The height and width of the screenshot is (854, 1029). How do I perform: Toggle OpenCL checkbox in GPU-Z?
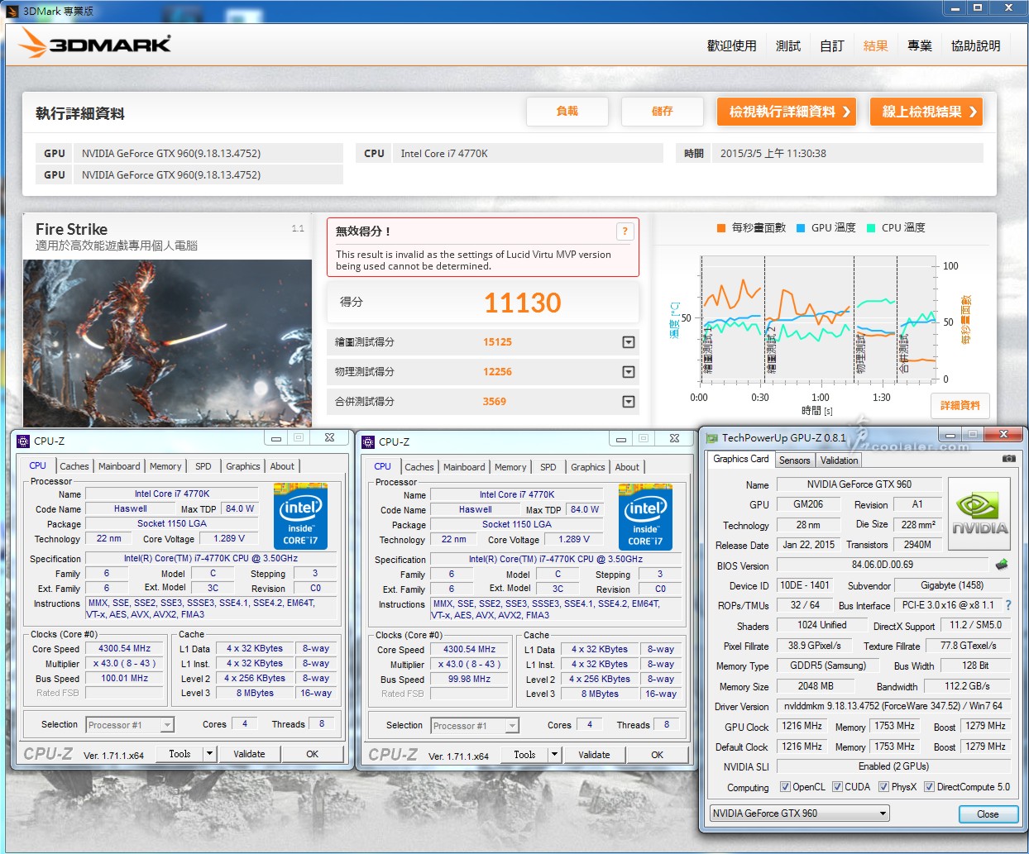(785, 787)
